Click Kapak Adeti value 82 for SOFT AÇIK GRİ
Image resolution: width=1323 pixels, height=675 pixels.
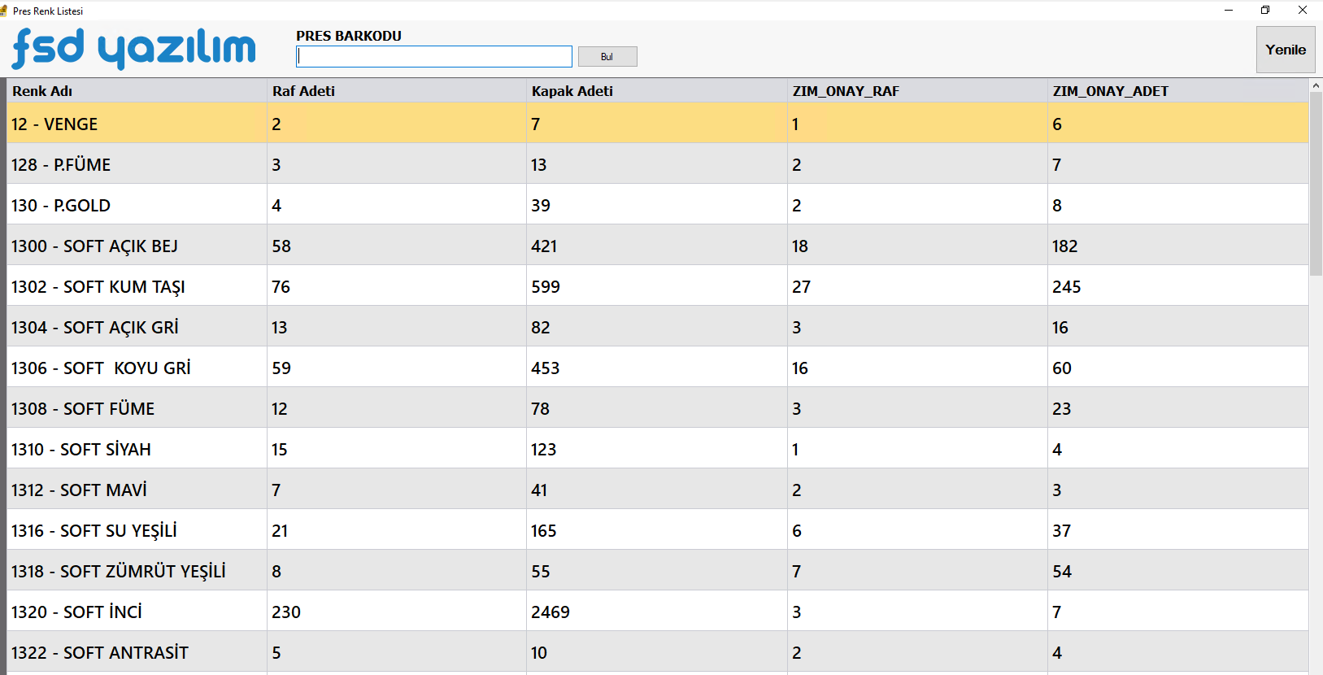[541, 328]
